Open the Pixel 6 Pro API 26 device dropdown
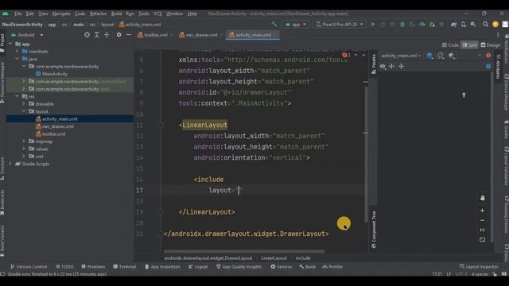This screenshot has height=286, width=509. tap(340, 25)
